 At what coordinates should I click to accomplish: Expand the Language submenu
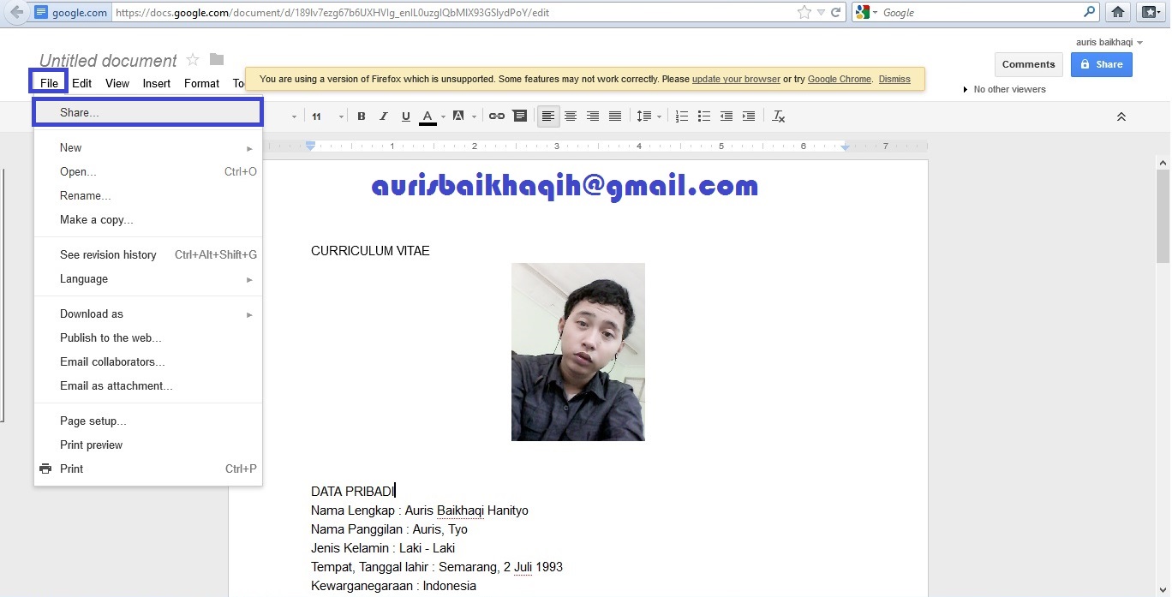pyautogui.click(x=83, y=278)
